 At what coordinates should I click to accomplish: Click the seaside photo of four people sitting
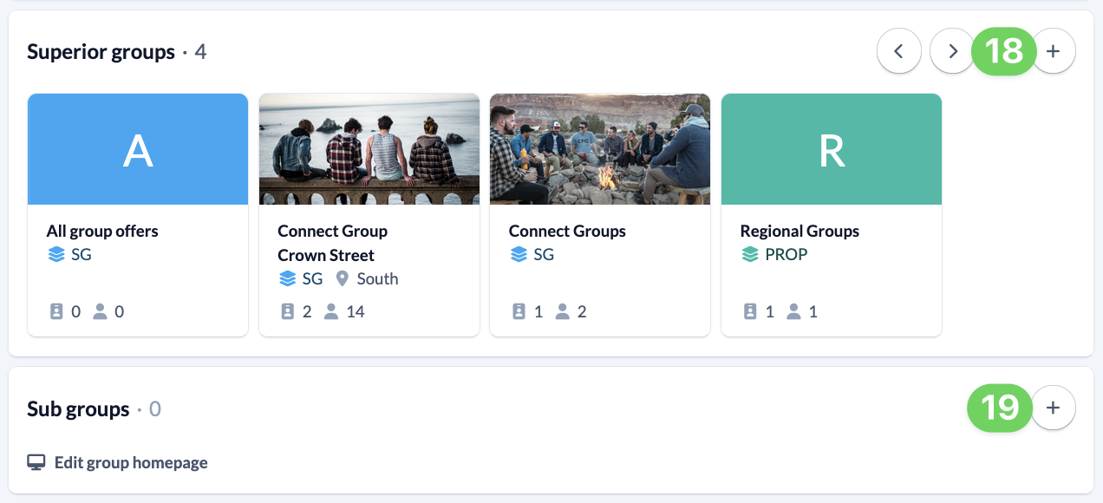pos(369,149)
